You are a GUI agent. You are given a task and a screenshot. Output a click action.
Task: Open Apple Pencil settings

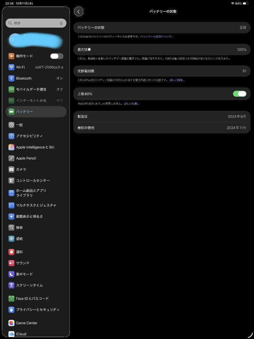click(11, 158)
